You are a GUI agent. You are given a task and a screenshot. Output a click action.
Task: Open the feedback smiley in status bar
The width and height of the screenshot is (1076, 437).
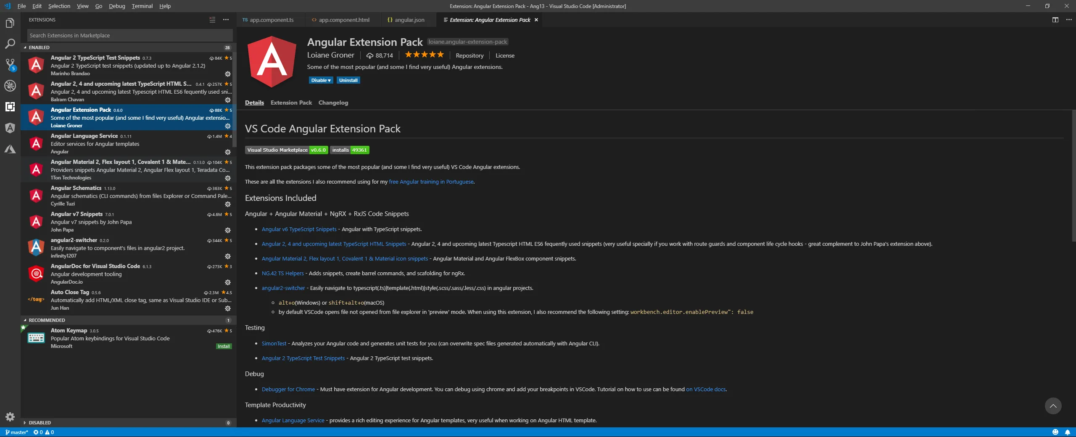tap(1055, 432)
